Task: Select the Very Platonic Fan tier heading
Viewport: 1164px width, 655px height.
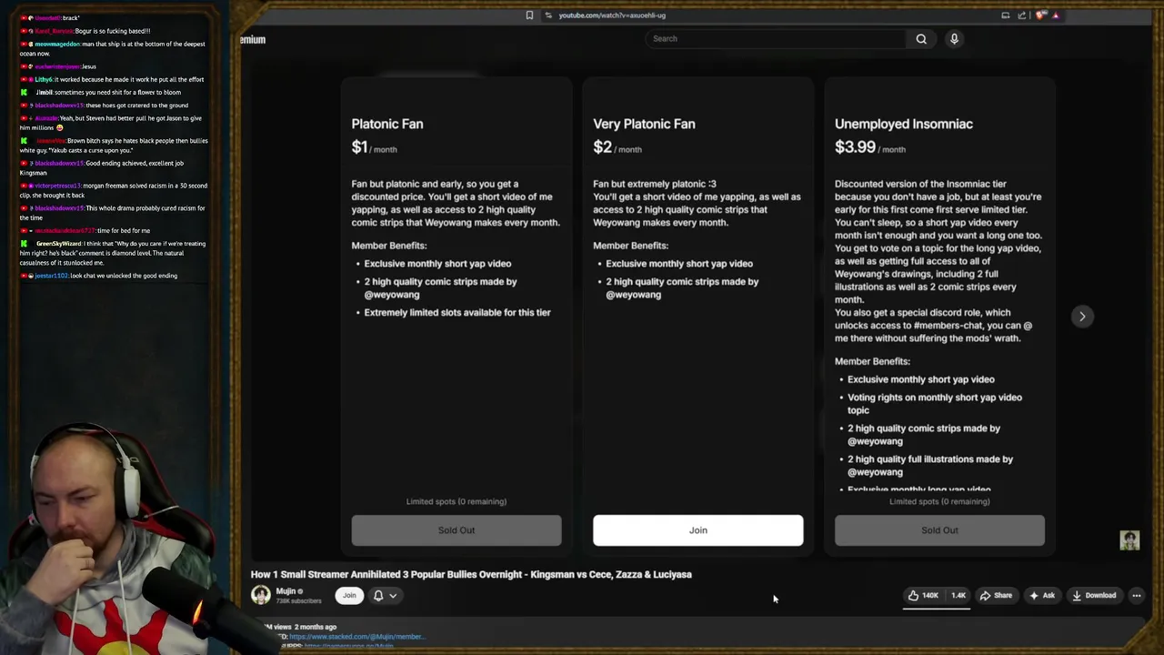Action: pyautogui.click(x=644, y=124)
